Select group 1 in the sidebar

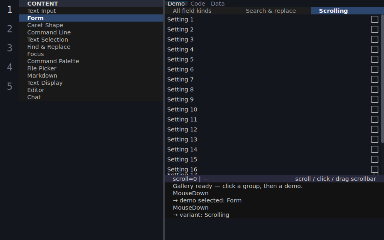10,10
